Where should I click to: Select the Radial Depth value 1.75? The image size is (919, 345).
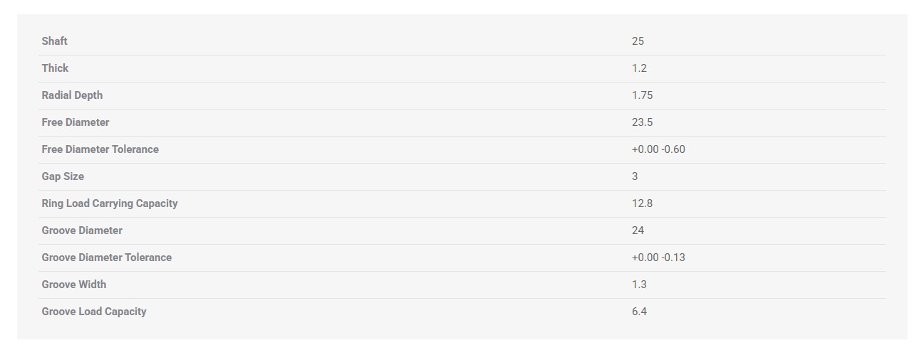[x=642, y=95]
